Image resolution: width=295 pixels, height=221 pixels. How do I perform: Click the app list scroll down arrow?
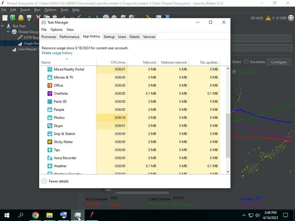(x=228, y=172)
